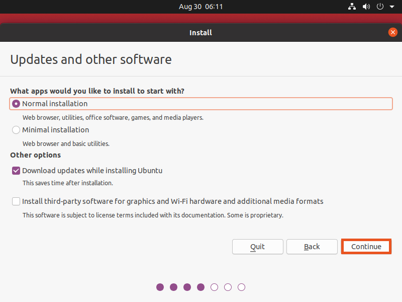The height and width of the screenshot is (302, 402).
Task: Open the network status icon in top bar
Action: [352, 7]
